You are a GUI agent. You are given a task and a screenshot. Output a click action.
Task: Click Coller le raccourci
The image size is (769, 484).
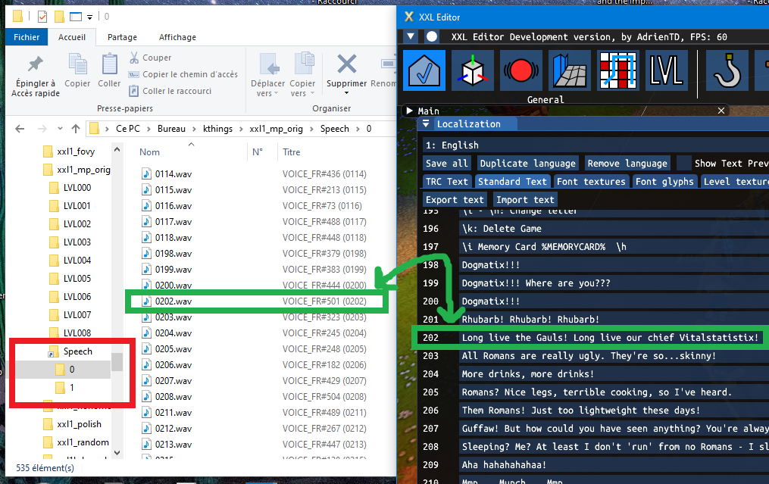[170, 91]
